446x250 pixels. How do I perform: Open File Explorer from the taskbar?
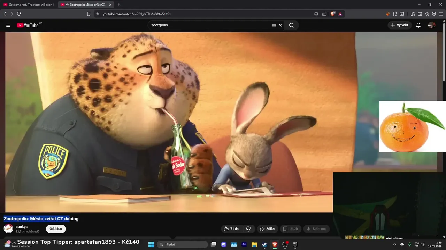pos(254,244)
